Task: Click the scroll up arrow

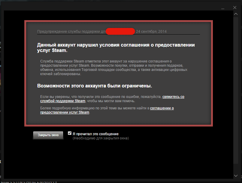Action: [x=236, y=14]
